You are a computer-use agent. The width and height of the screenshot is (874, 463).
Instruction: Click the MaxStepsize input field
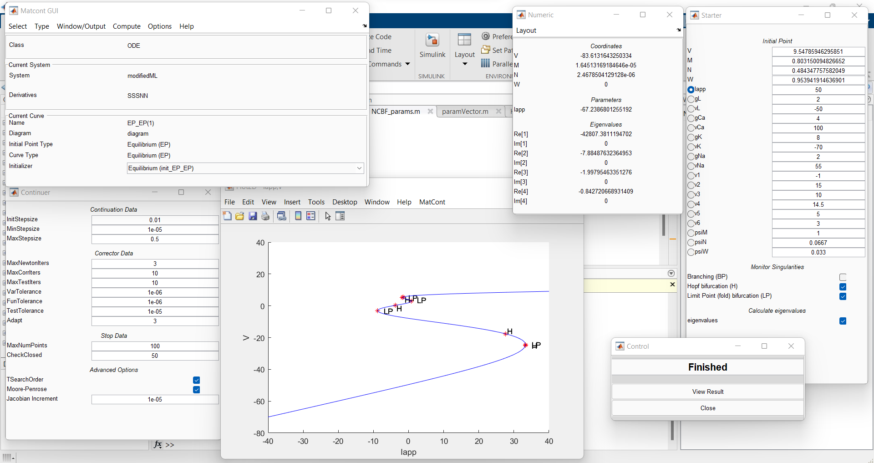click(x=155, y=239)
